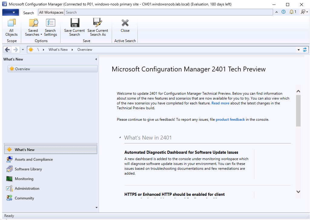This screenshot has height=220, width=310.
Task: Open the Software Library workspace
Action: pyautogui.click(x=51, y=169)
